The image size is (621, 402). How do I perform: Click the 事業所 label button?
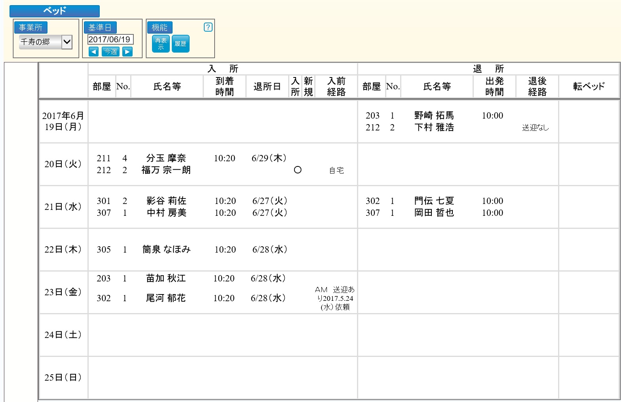31,28
